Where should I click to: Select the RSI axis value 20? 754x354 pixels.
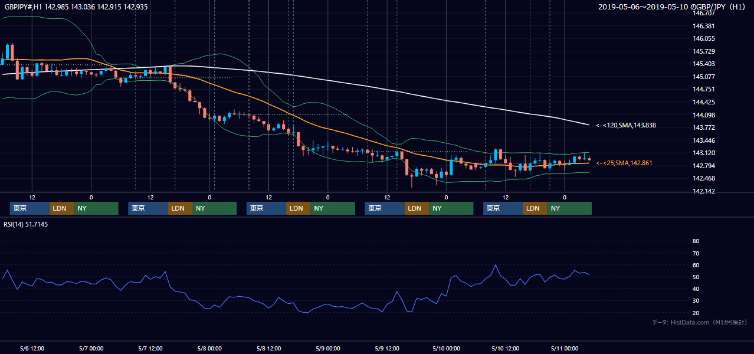pos(696,313)
